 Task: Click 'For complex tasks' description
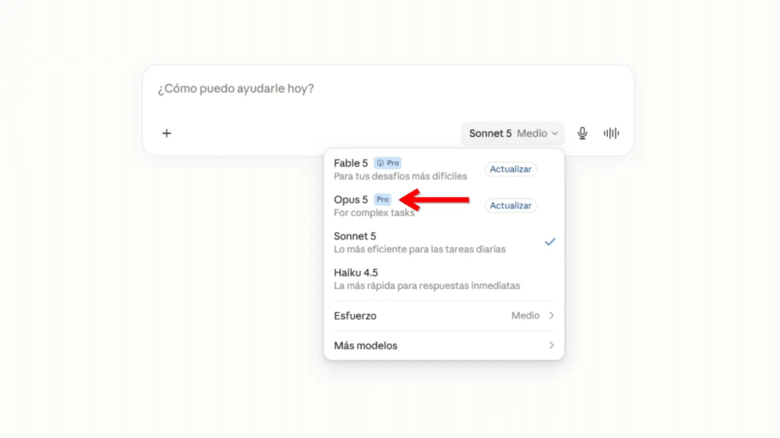pyautogui.click(x=374, y=213)
